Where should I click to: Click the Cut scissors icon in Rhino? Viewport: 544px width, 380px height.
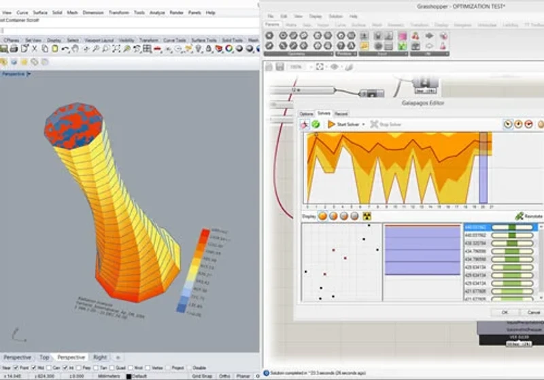pyautogui.click(x=35, y=49)
